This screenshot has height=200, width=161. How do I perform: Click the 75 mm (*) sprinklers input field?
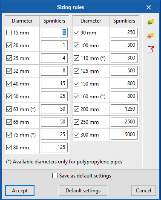point(54,134)
